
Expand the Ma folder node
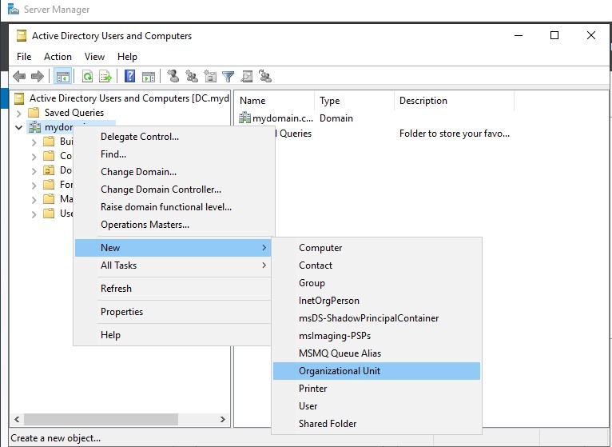[34, 200]
